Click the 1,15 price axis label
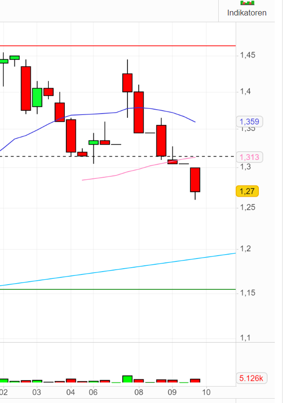The width and height of the screenshot is (283, 403). click(x=248, y=293)
